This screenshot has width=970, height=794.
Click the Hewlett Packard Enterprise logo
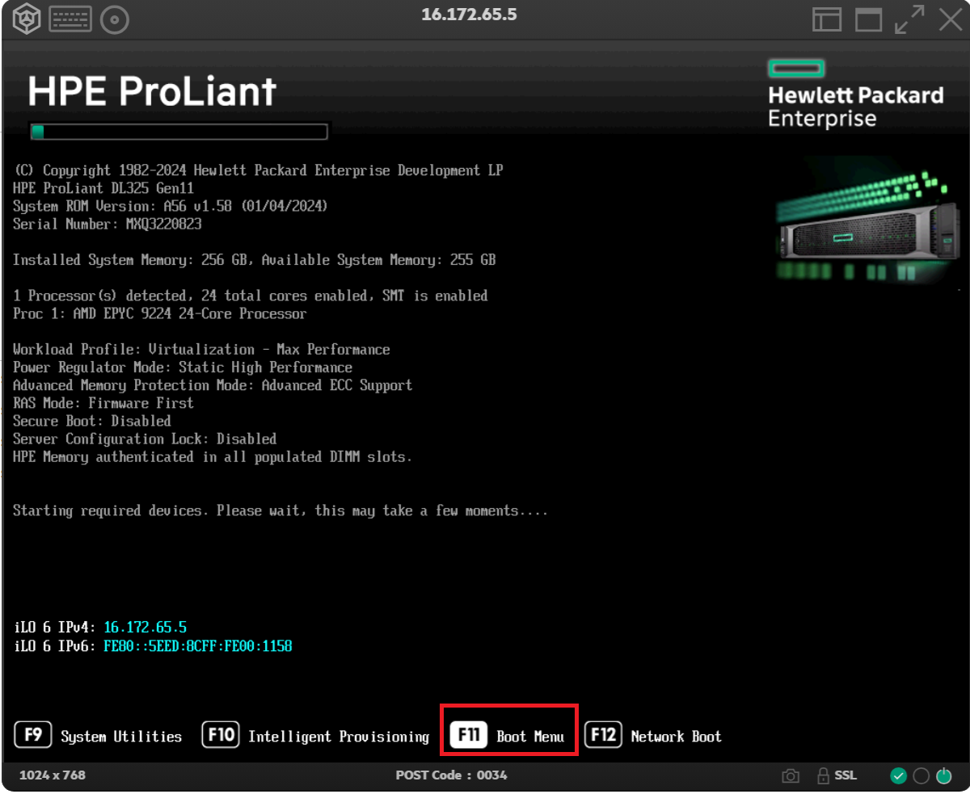pos(855,94)
